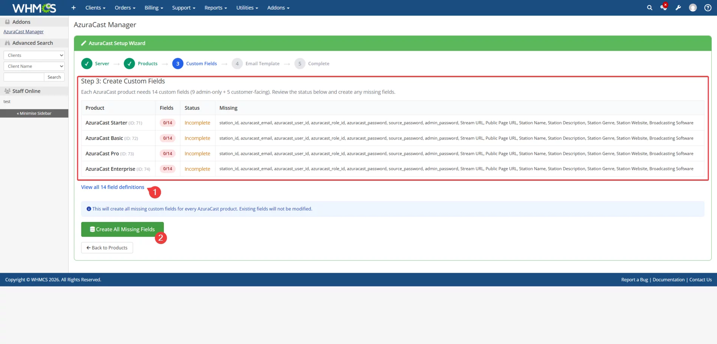Open the global search icon in the header
Screen dimensions: 717x344
click(x=650, y=7)
